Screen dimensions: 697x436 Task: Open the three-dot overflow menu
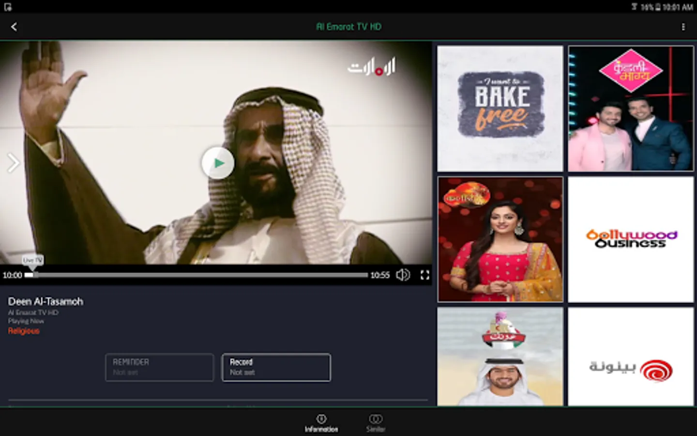(x=683, y=27)
